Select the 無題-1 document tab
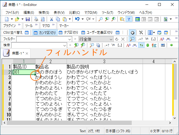The height and width of the screenshot is (135, 179). (x=16, y=53)
